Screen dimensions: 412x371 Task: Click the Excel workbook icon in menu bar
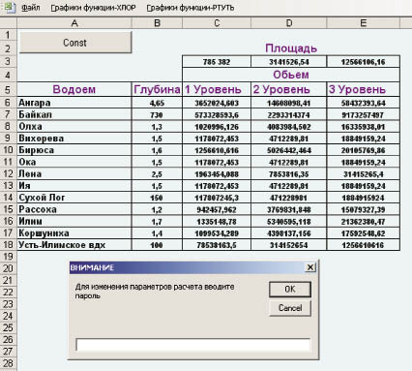click(x=9, y=7)
